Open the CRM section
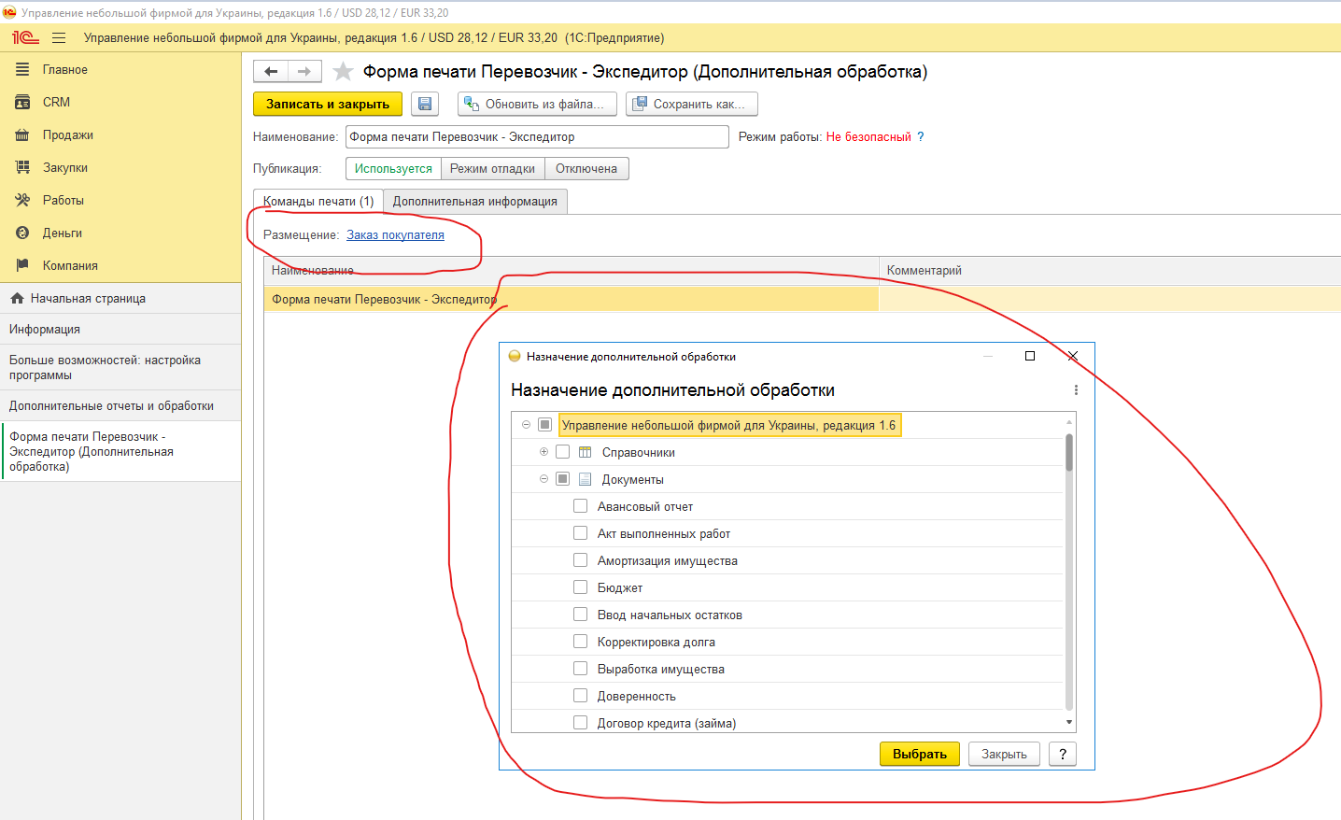The image size is (1341, 820). [x=56, y=102]
